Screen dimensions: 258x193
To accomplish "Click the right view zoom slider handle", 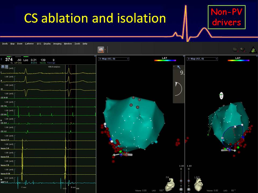I will point(189,181).
